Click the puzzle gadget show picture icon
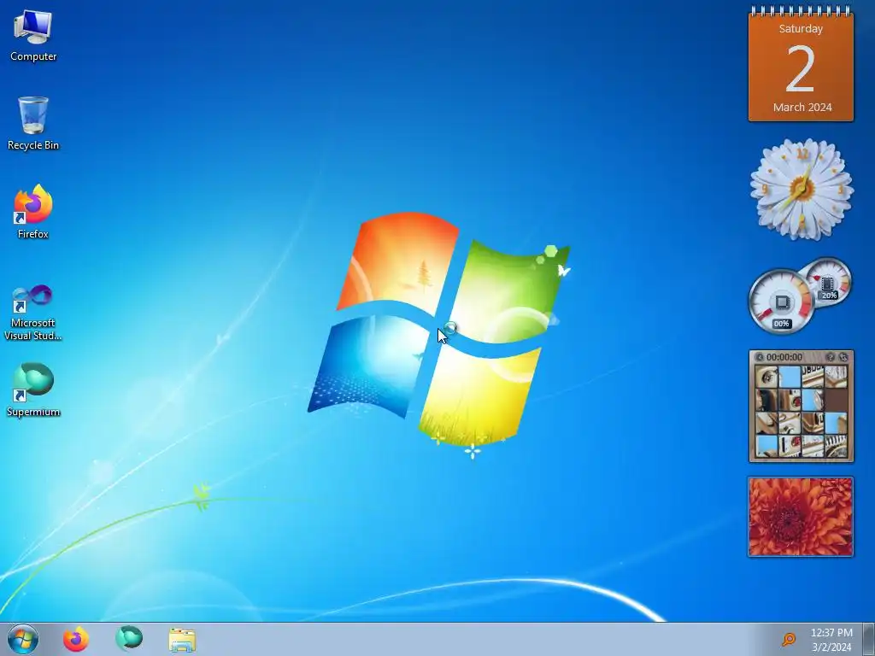 [831, 357]
